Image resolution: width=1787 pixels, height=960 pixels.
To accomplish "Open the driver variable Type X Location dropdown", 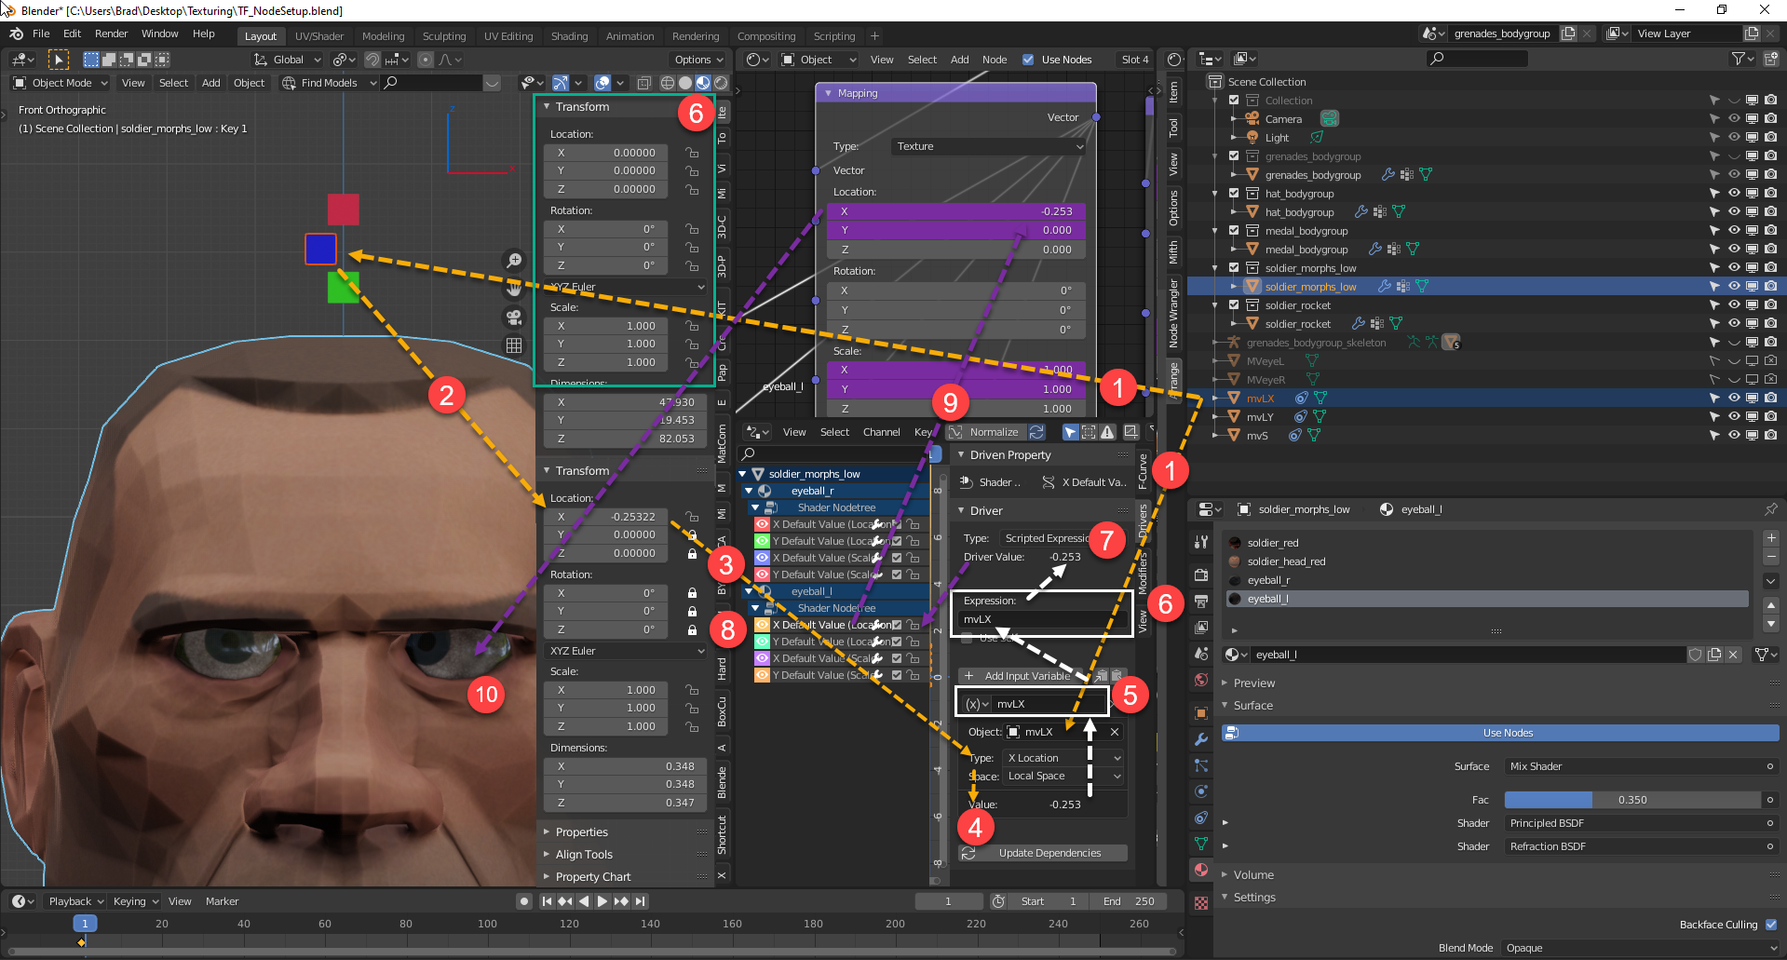I will click(1063, 758).
